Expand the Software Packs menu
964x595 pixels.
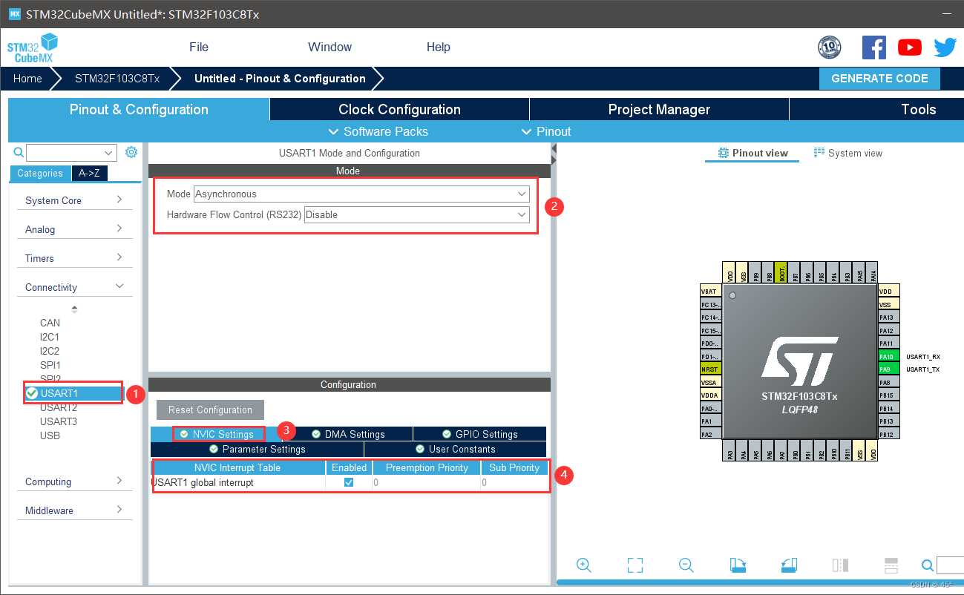pos(378,131)
